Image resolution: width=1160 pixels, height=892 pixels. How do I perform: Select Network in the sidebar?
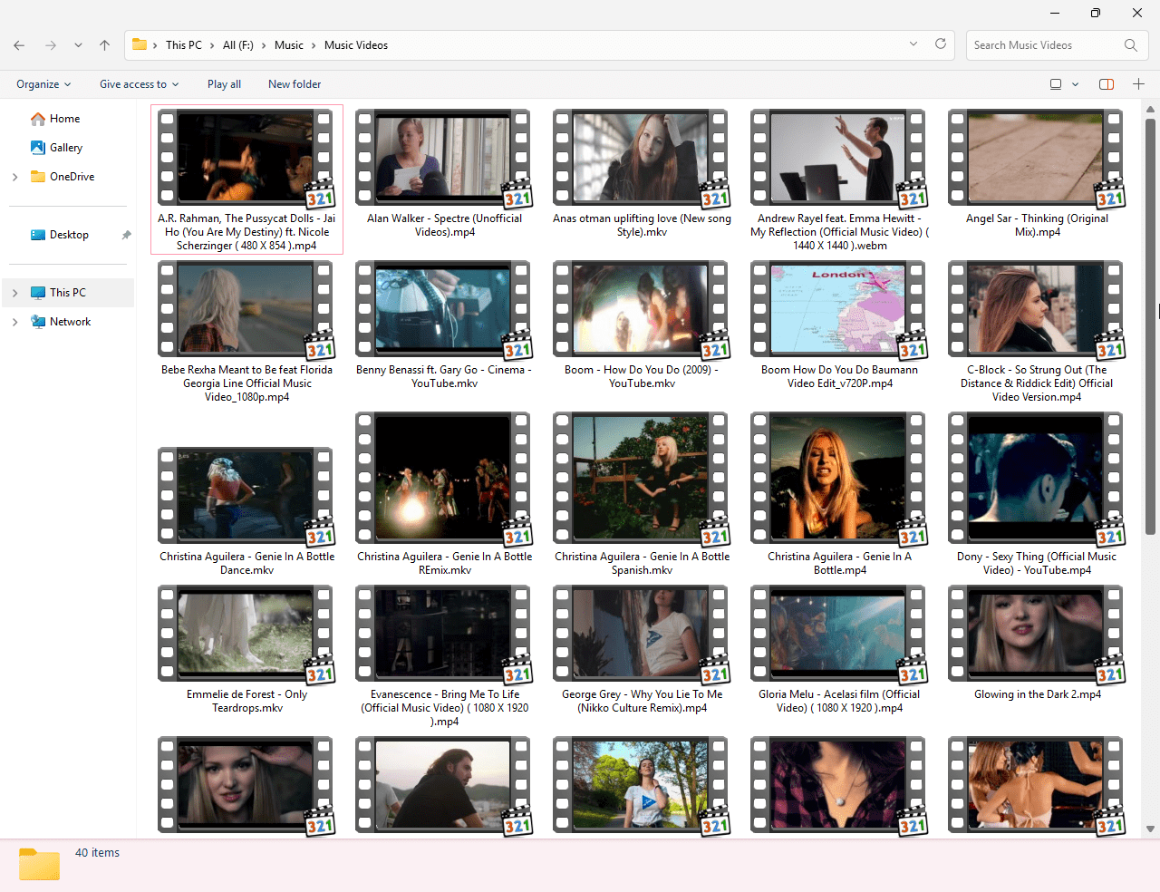70,322
